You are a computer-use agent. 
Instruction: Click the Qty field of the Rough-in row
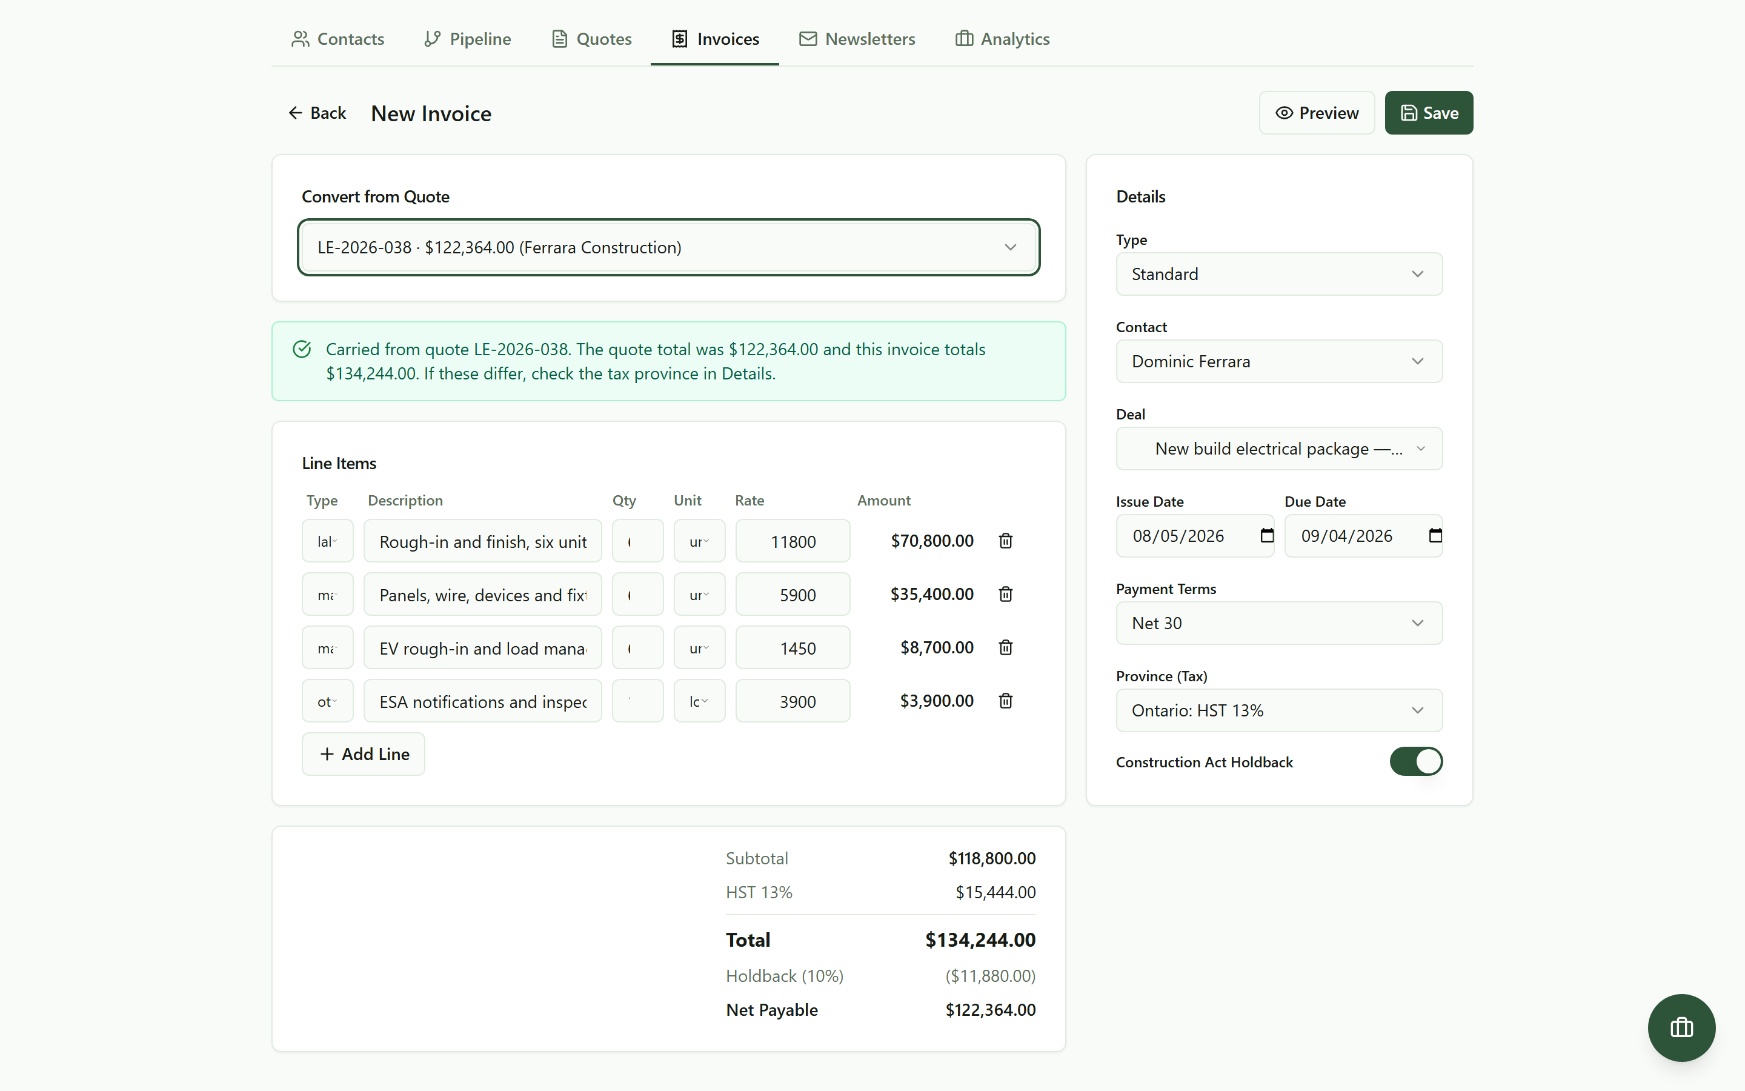click(637, 541)
